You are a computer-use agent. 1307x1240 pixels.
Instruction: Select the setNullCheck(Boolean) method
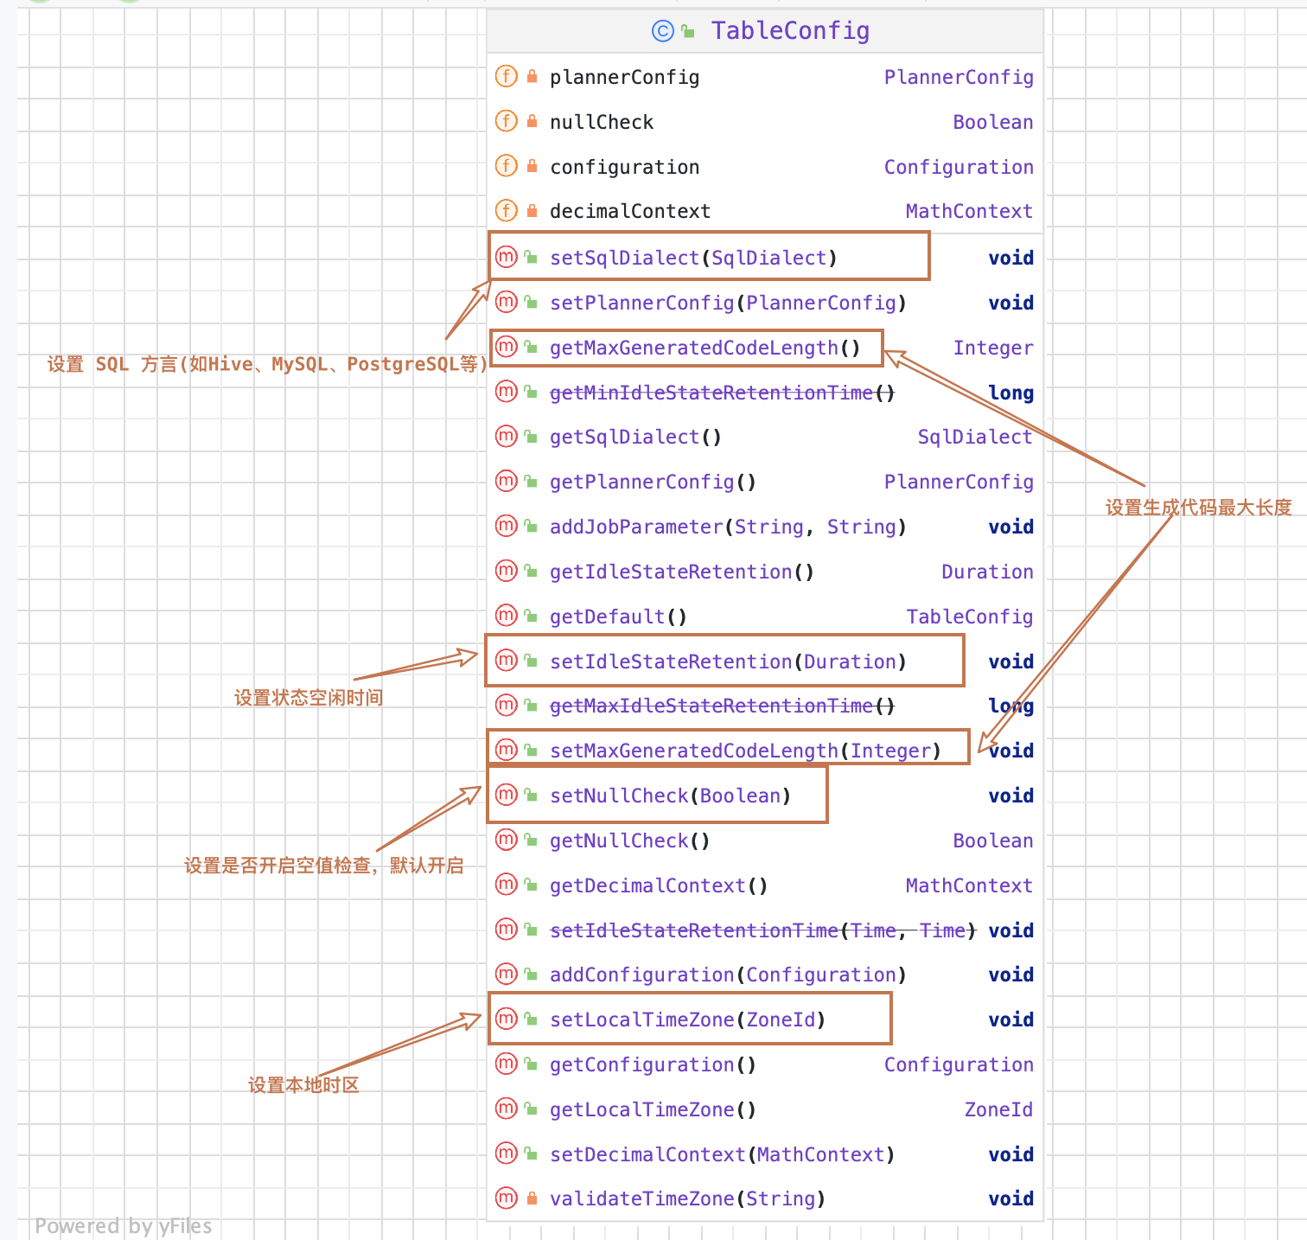click(x=670, y=796)
